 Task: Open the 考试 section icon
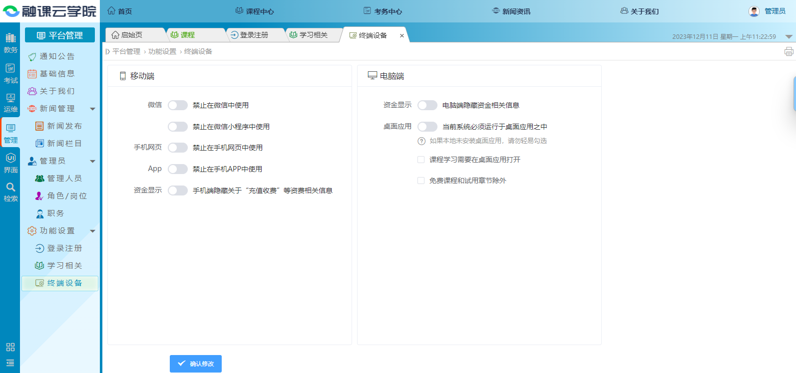10,73
